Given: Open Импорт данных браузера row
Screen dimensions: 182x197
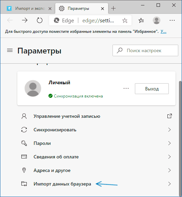Looking at the screenshot, I should (x=96, y=184).
